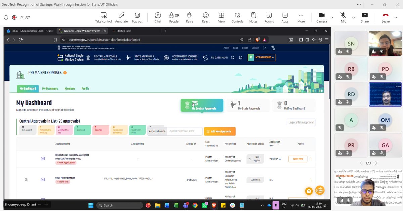The image size is (403, 211).
Task: Open the Contact link
Action: click(x=256, y=48)
